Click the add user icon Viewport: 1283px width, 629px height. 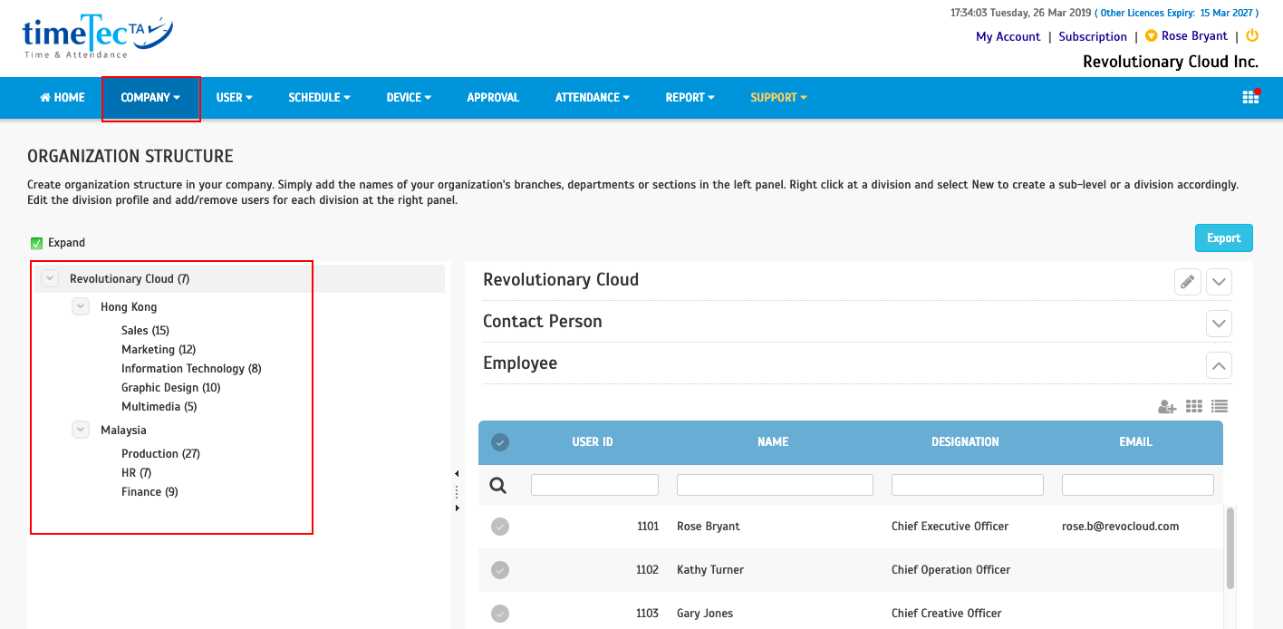click(x=1167, y=407)
